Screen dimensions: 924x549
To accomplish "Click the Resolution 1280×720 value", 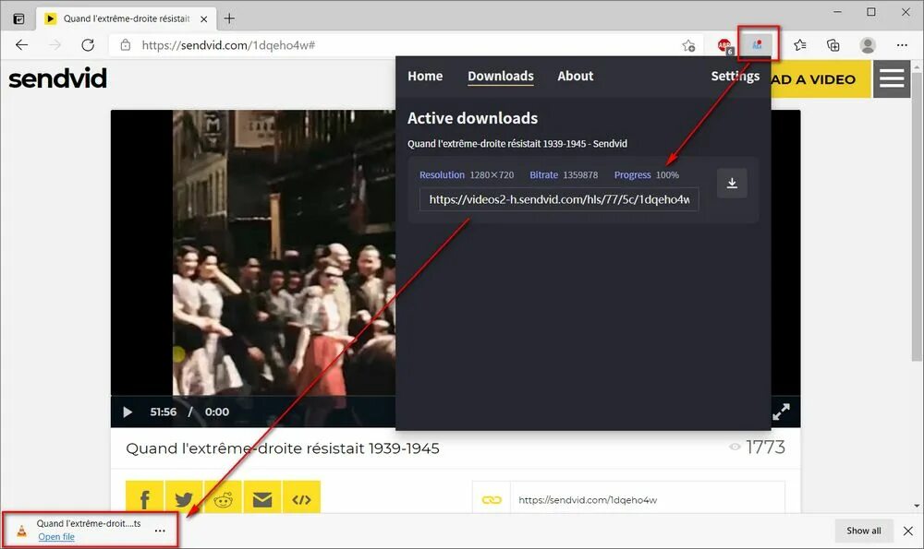I will 492,174.
